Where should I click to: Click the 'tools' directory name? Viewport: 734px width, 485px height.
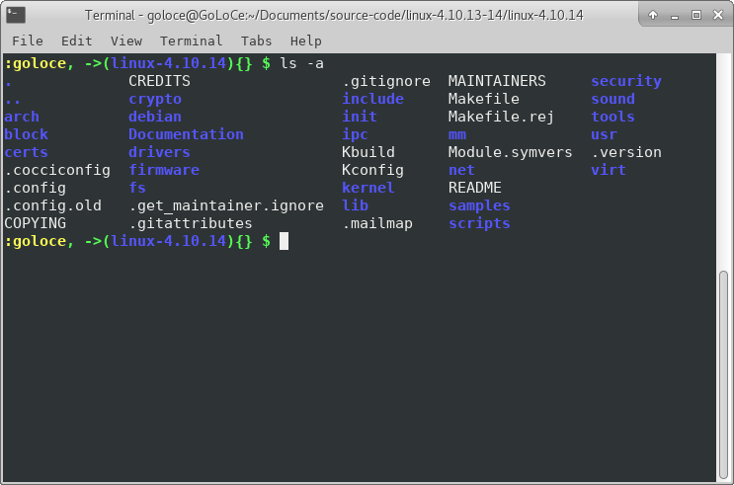612,117
